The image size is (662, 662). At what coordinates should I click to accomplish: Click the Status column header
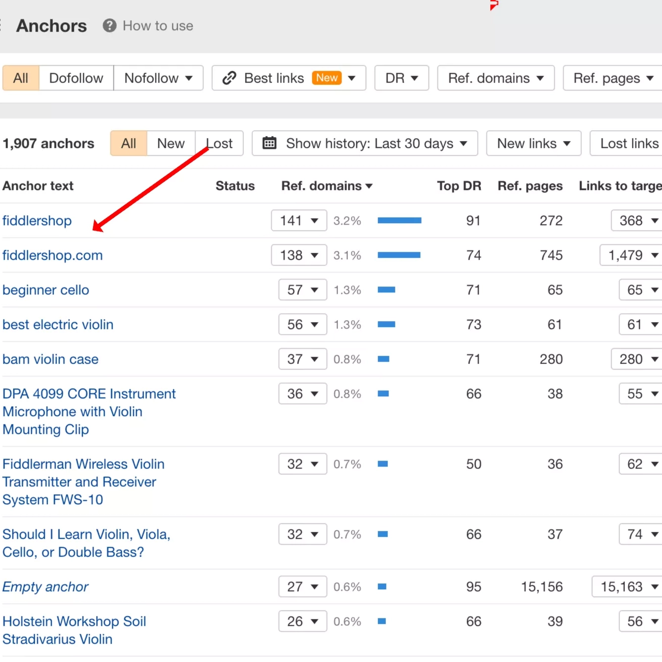[x=235, y=186]
